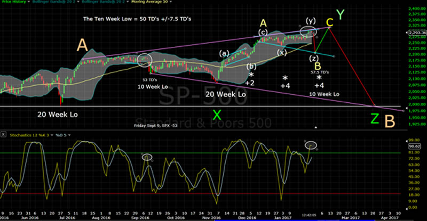The height and width of the screenshot is (221, 427).
Task: Click the Apr 2017 date axis label
Action: point(390,218)
